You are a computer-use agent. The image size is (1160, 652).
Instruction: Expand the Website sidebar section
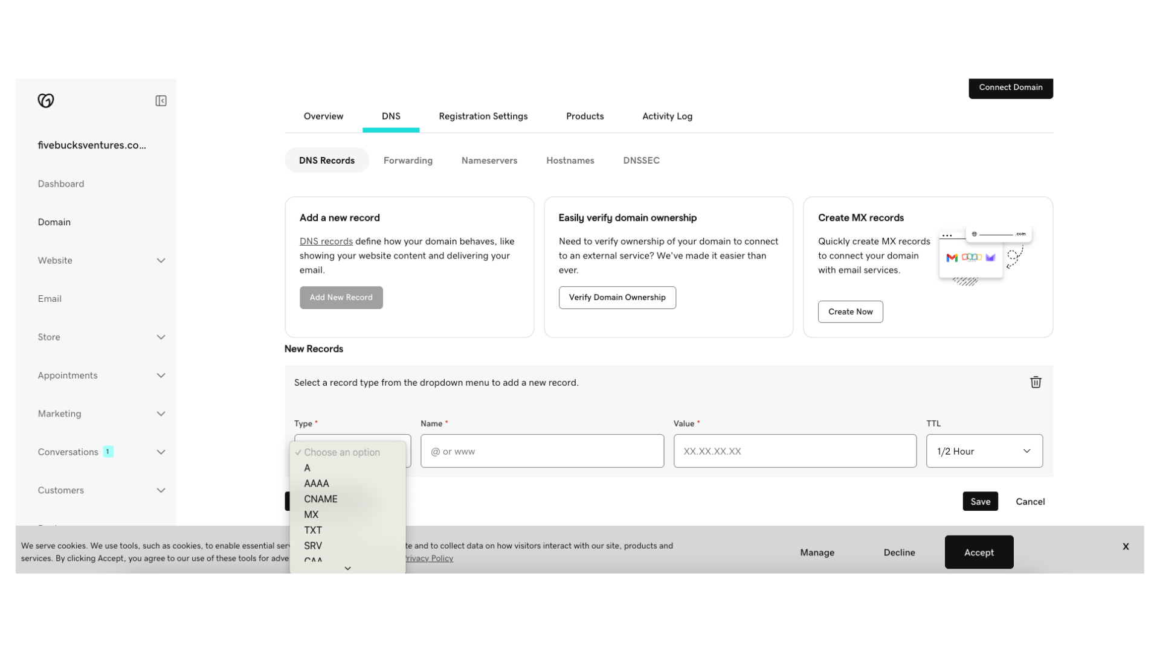(x=161, y=261)
